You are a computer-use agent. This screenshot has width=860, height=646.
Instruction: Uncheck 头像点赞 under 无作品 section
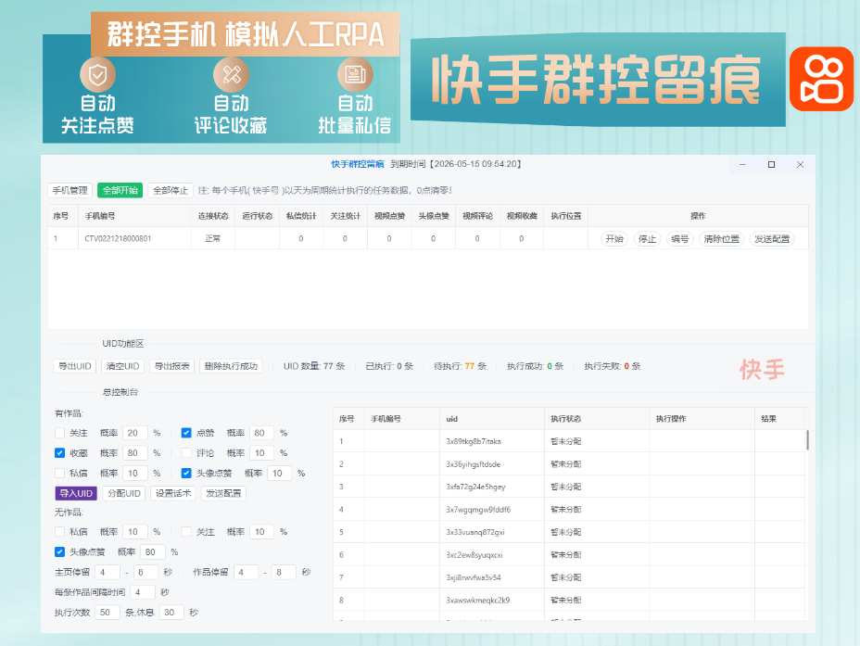pos(58,552)
